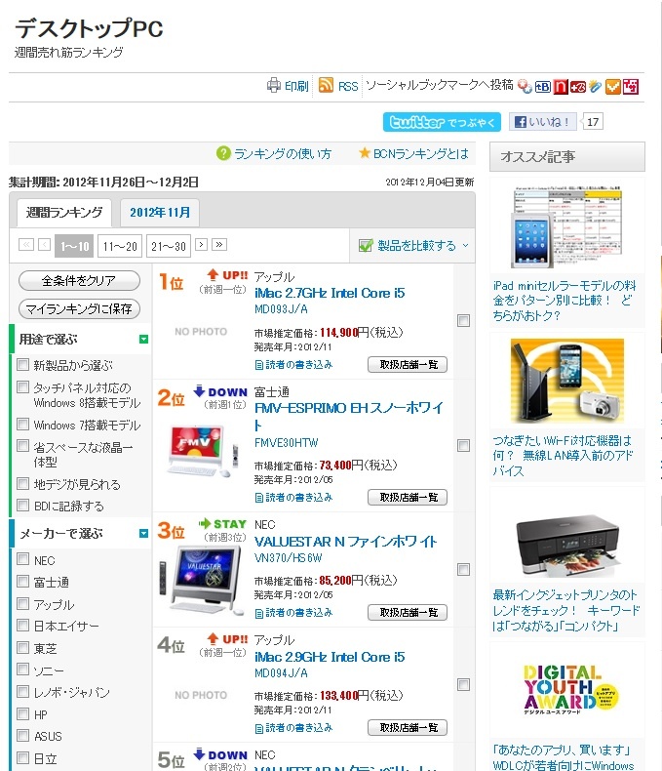This screenshot has height=771, width=662.
Task: Open FMV-ESPRIMO EH product thumbnail
Action: (203, 451)
